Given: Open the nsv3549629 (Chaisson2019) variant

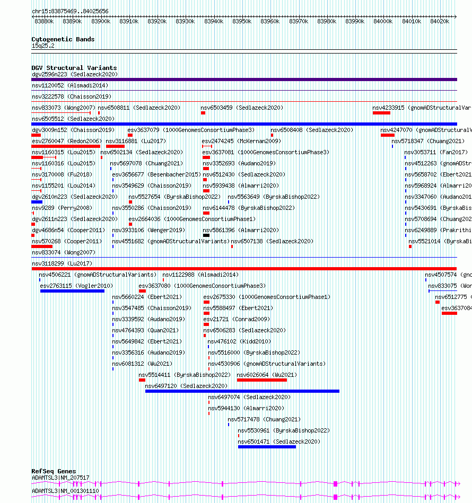Looking at the screenshot, I should [x=152, y=186].
